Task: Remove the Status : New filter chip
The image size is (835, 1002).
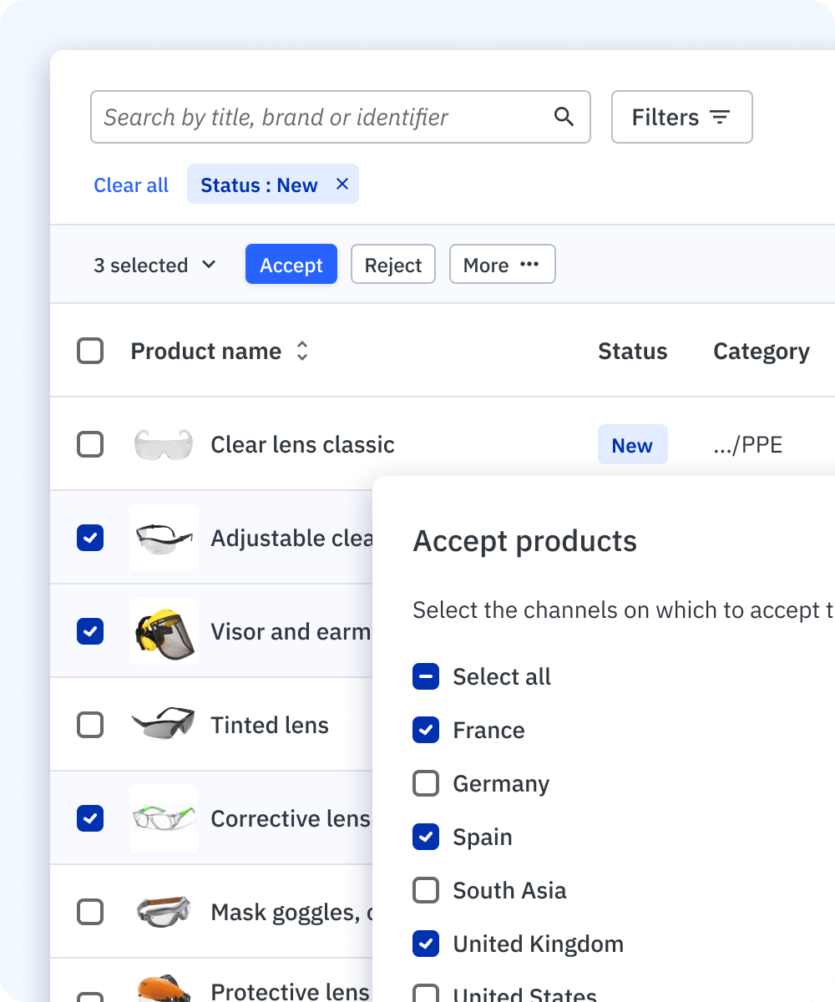Action: (x=342, y=185)
